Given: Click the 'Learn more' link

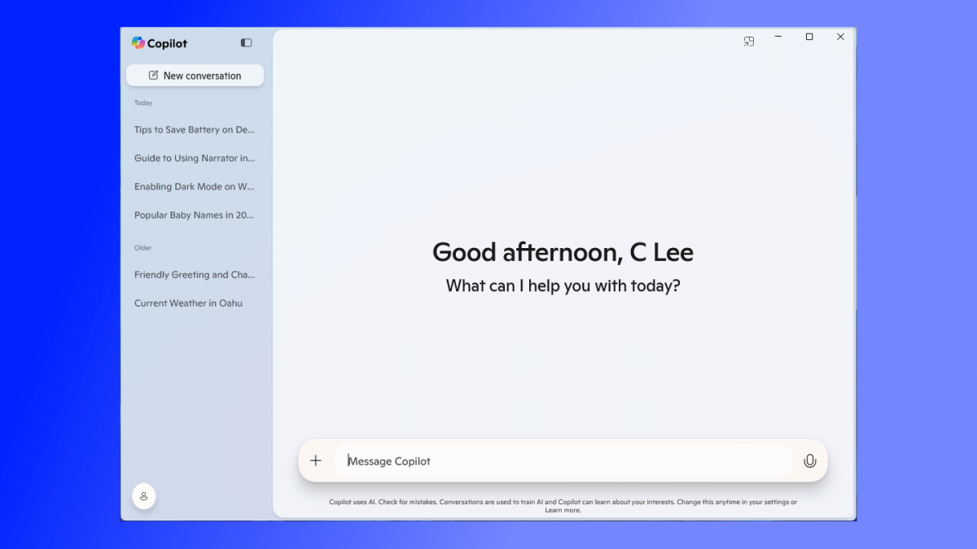Looking at the screenshot, I should click(563, 510).
